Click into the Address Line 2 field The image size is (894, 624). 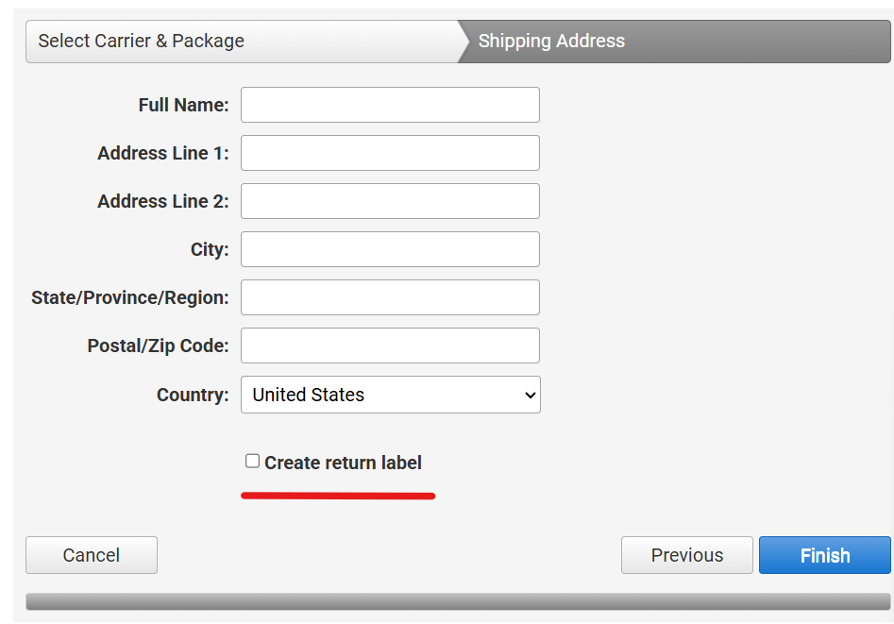pyautogui.click(x=390, y=201)
